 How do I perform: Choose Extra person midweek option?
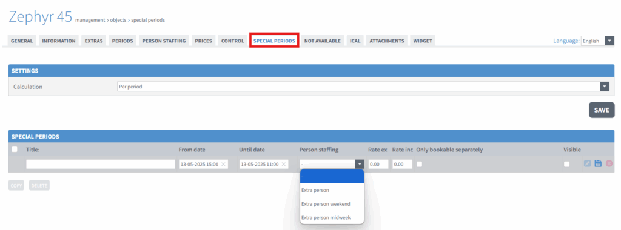point(332,218)
